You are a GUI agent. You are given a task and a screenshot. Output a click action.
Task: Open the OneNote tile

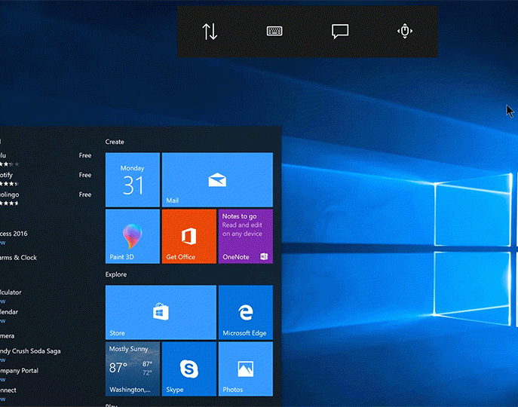pos(245,236)
